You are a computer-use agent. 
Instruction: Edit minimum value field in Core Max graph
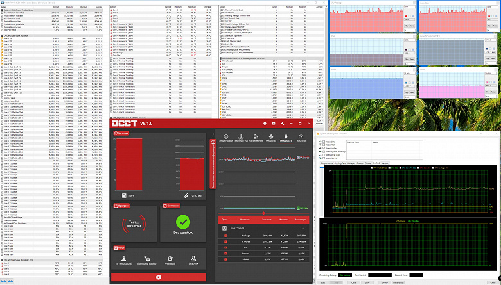point(493,31)
